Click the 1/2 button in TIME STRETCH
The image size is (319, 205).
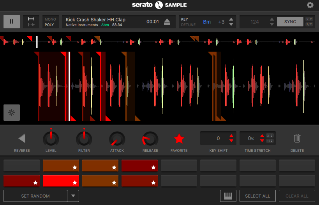click(270, 141)
